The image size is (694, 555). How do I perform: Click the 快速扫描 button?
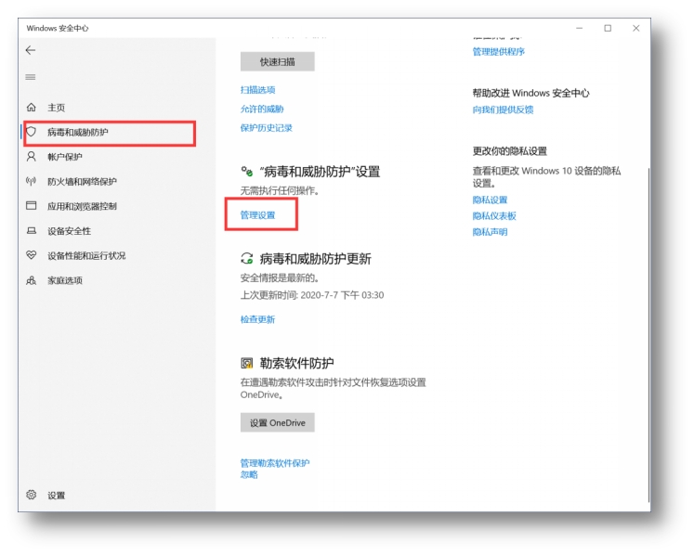pos(278,62)
